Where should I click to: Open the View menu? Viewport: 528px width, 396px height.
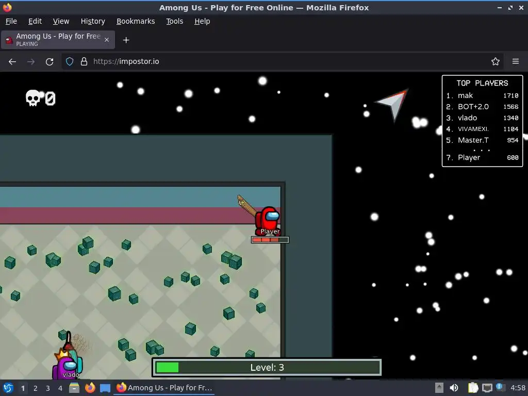coord(61,21)
